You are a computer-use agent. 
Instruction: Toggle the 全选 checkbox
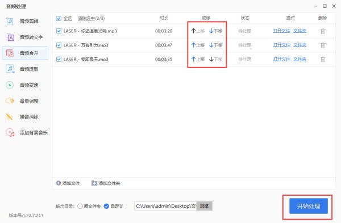[59, 18]
